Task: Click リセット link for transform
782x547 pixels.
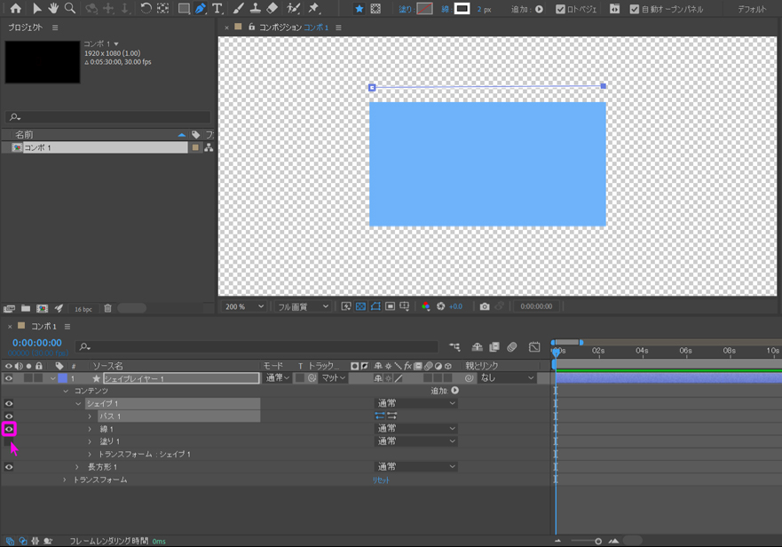Action: point(381,480)
